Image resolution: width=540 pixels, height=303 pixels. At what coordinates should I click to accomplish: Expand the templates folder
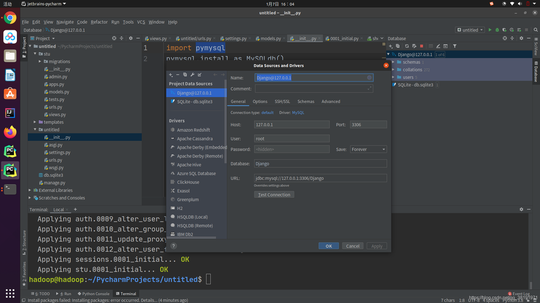35,122
